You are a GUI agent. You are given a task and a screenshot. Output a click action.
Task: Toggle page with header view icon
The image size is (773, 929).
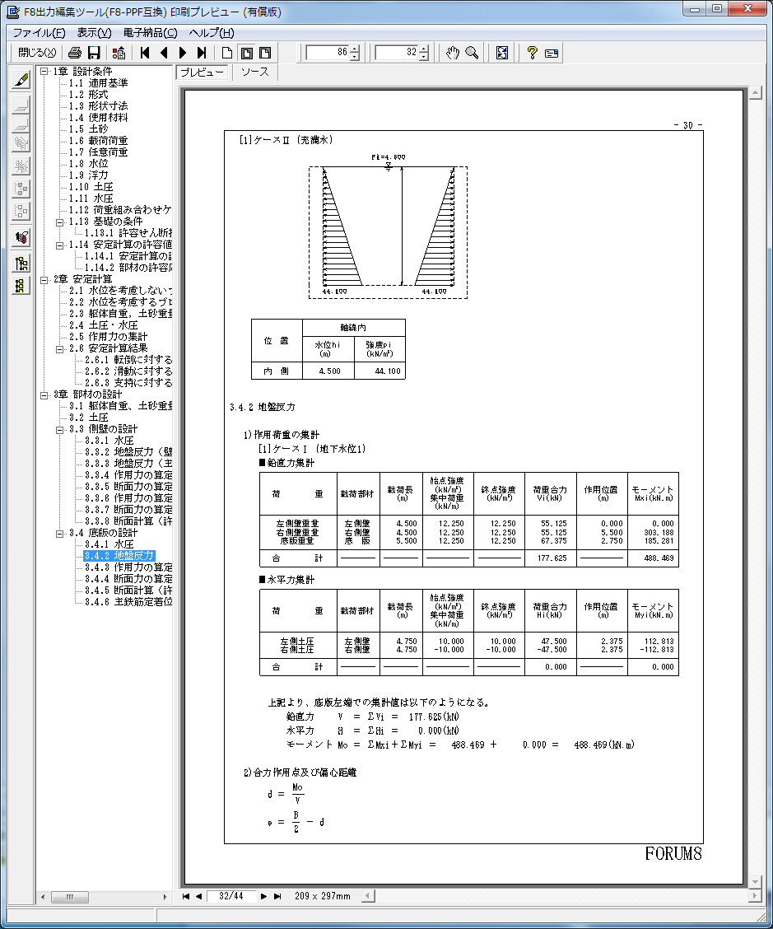265,53
